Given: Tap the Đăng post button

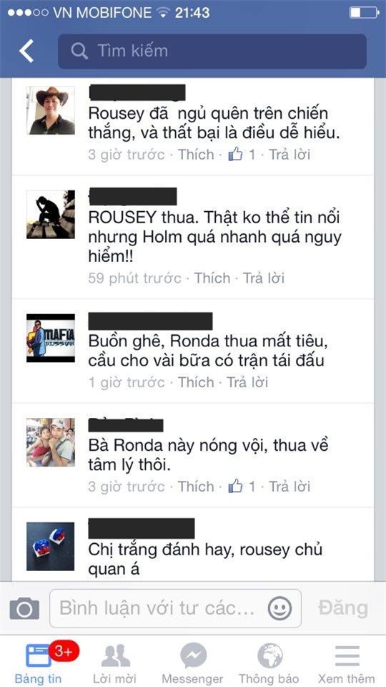Looking at the screenshot, I should pyautogui.click(x=343, y=608).
